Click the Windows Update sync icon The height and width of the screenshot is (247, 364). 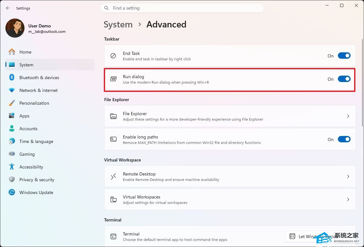(12, 192)
